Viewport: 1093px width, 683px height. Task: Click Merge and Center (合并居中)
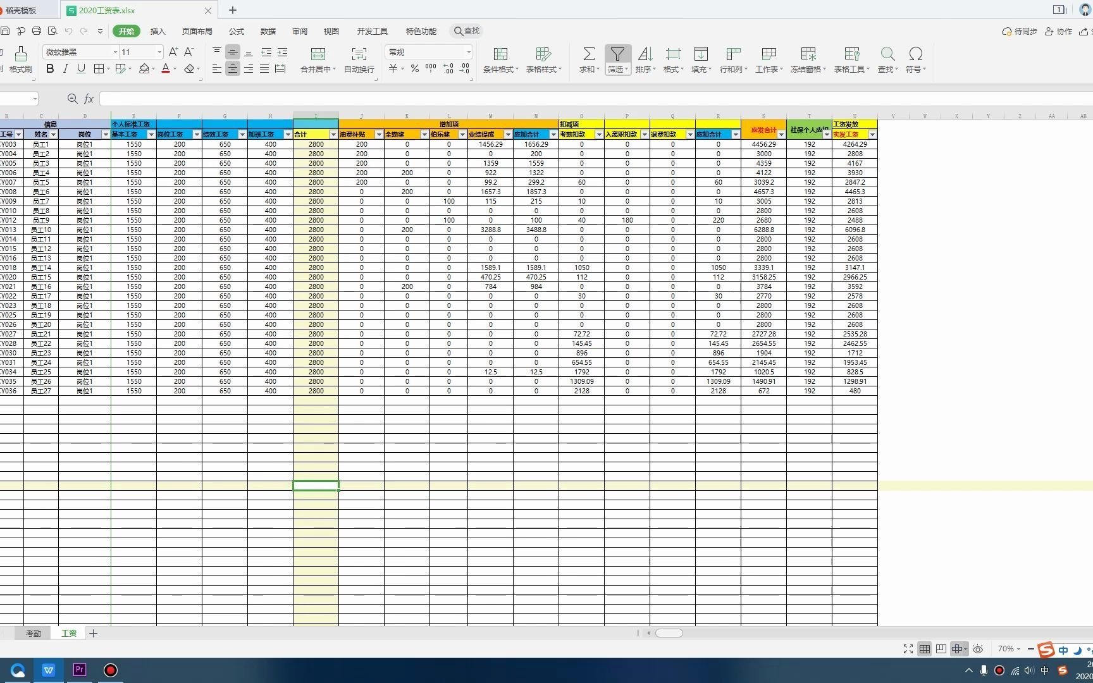pos(318,60)
